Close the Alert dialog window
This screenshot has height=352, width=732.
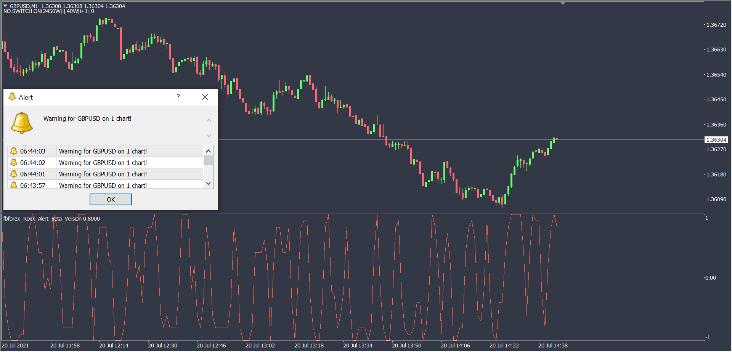(x=205, y=97)
